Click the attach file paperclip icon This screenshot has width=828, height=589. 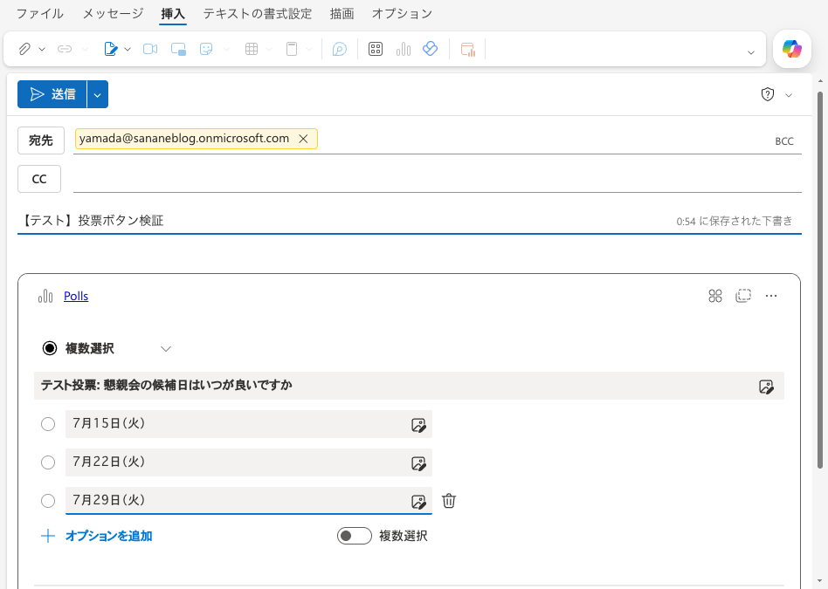[24, 49]
